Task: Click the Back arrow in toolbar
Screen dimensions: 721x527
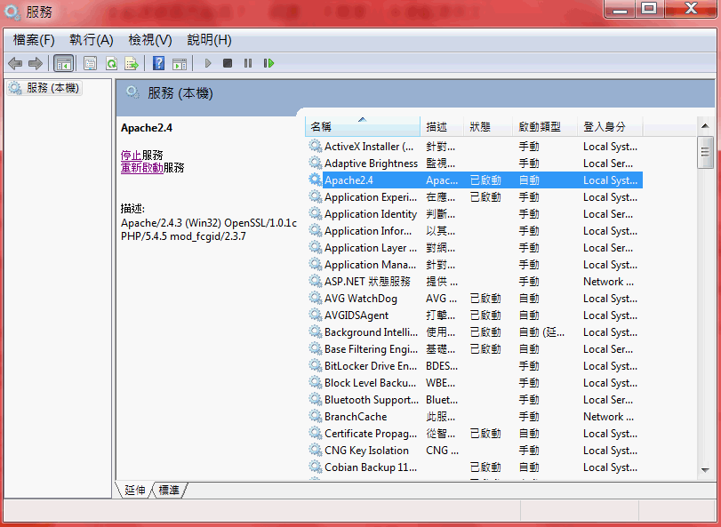Action: point(15,63)
